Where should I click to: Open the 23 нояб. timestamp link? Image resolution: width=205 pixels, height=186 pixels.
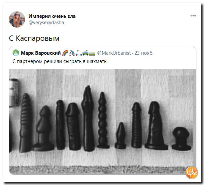[x=144, y=53]
